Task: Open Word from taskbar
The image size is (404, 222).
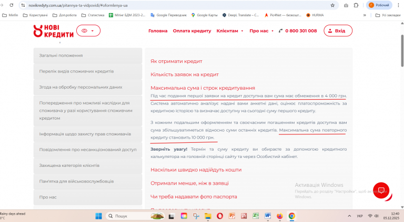Action: (x=268, y=216)
